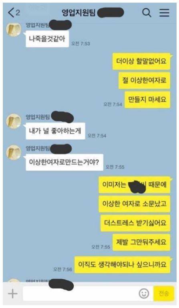
Task: Select the 나죽을것같아 message bubble
Action: [47, 39]
